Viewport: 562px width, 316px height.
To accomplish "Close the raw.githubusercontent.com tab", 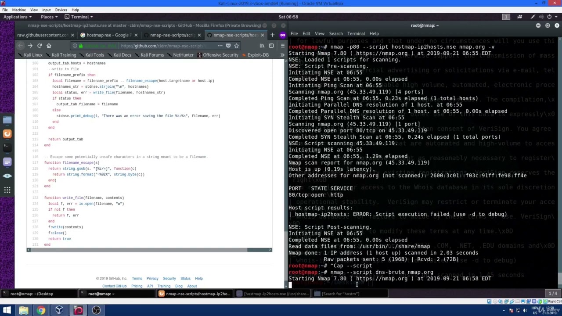I will pos(72,35).
